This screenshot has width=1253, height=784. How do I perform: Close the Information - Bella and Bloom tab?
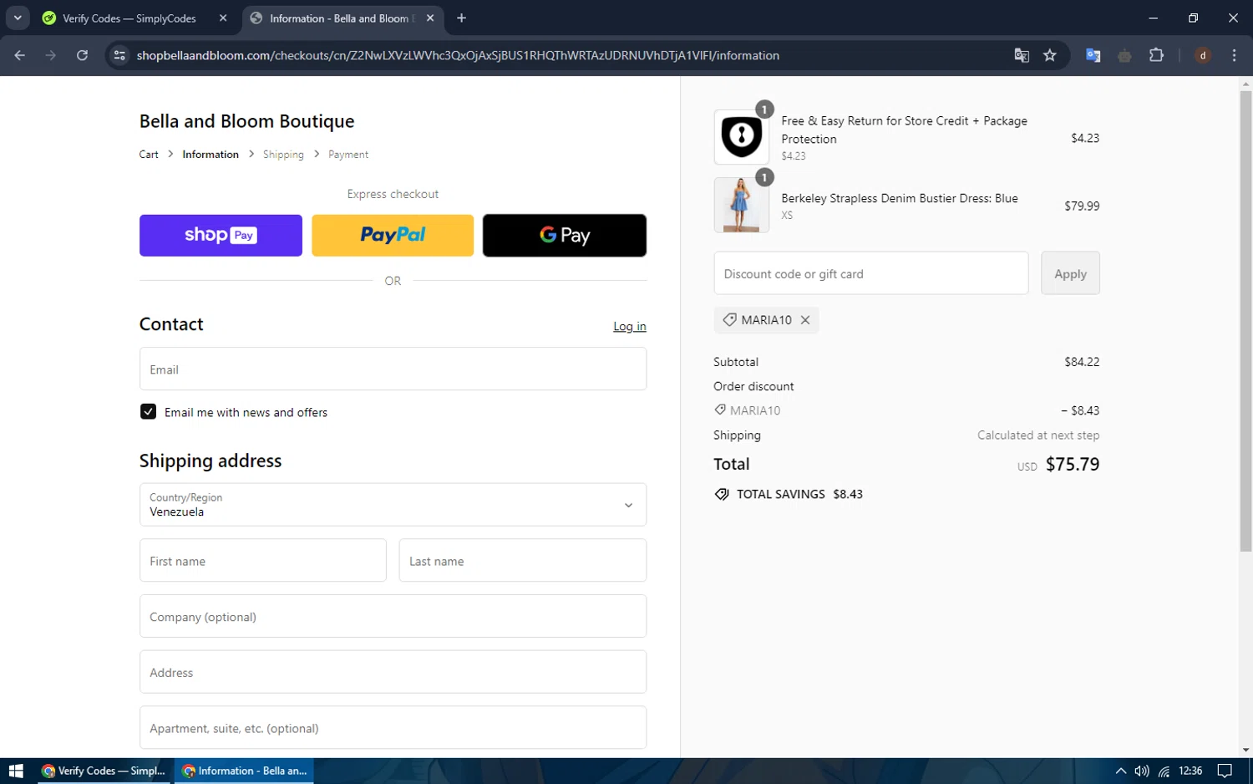click(x=430, y=18)
